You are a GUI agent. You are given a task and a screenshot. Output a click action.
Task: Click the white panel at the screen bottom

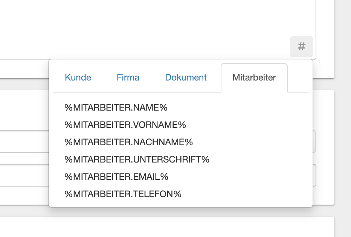(x=167, y=227)
